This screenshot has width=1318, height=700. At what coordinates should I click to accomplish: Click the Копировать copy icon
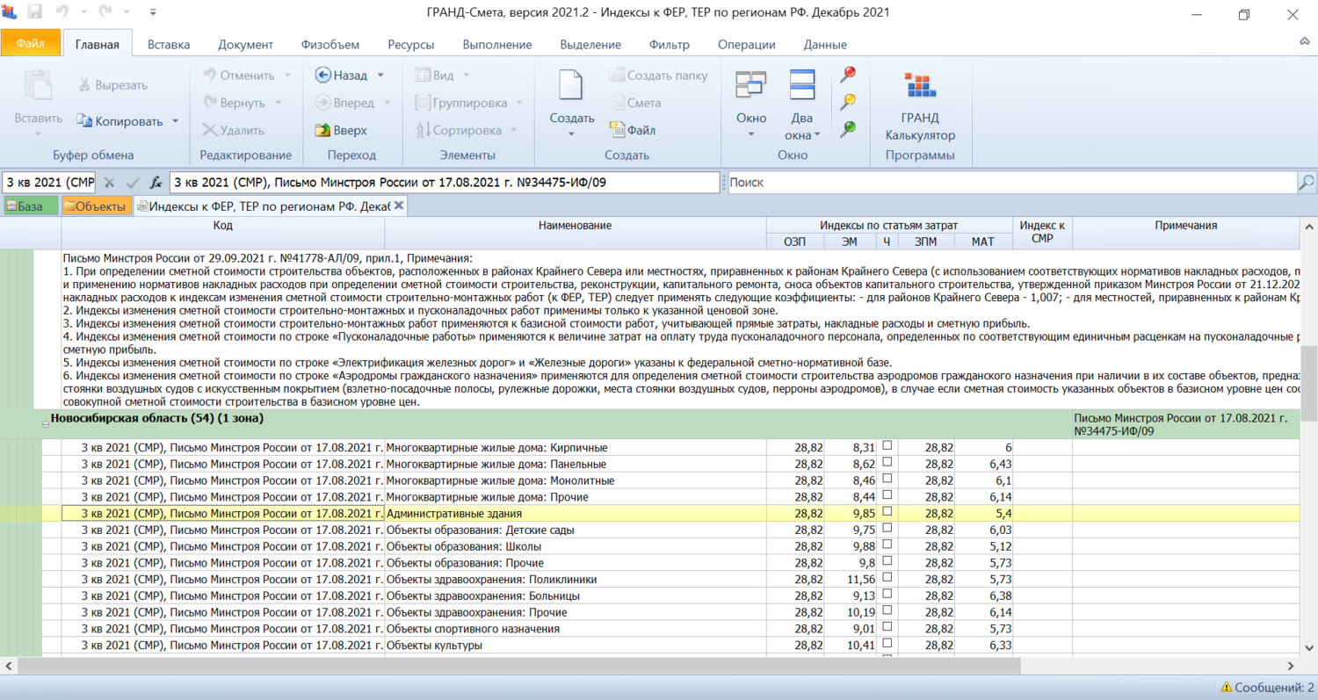[x=84, y=121]
